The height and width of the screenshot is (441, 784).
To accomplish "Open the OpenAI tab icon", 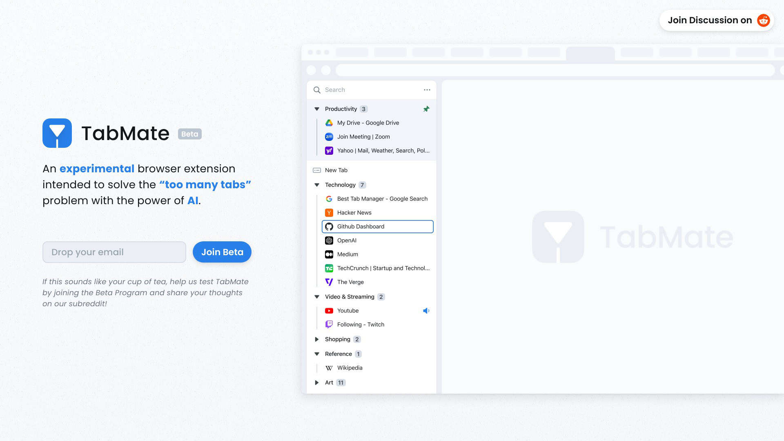I will click(329, 241).
